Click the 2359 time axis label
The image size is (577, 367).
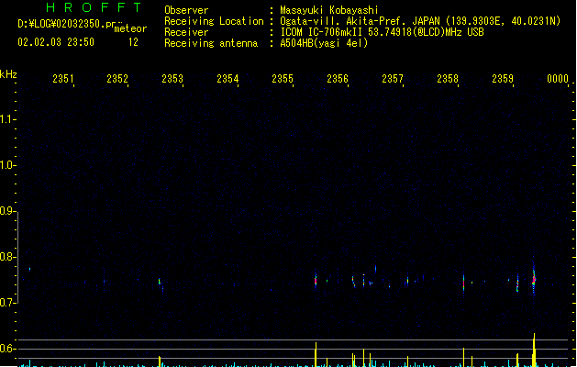[x=503, y=79]
